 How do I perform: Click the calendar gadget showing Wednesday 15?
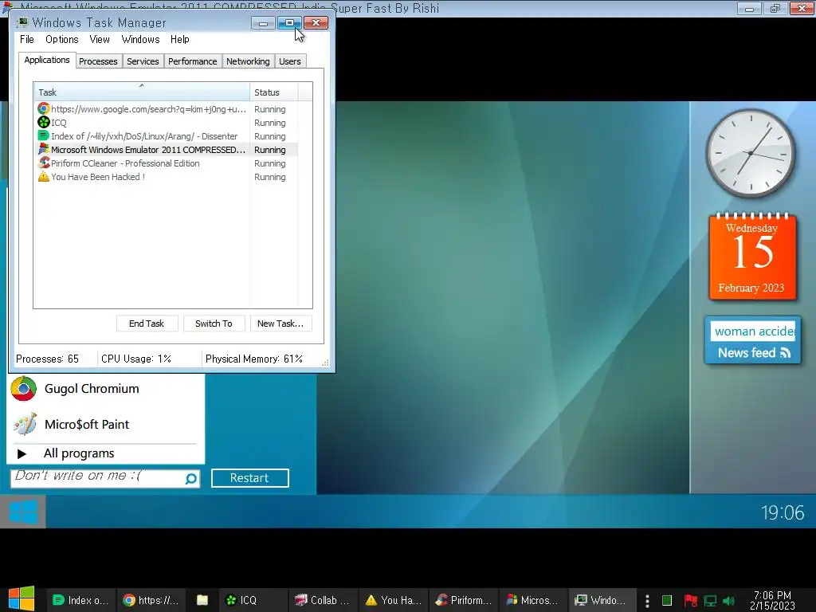click(752, 257)
